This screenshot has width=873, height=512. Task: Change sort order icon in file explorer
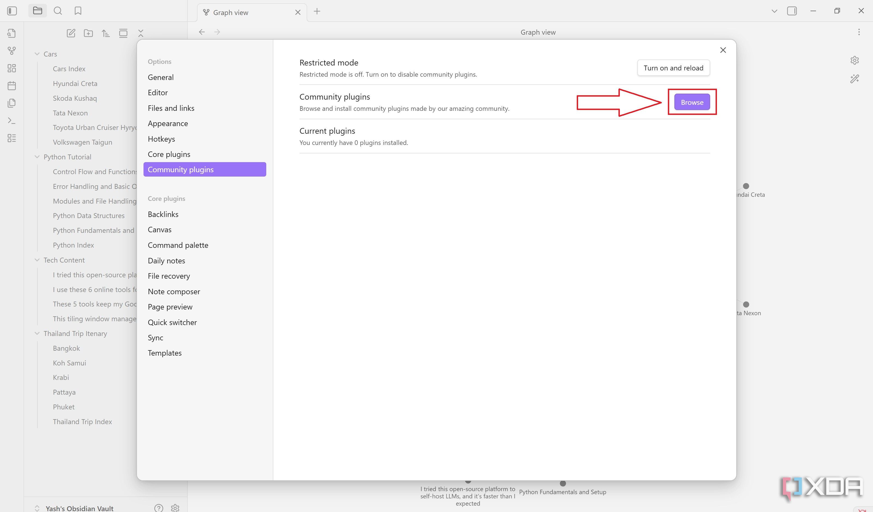pyautogui.click(x=106, y=33)
